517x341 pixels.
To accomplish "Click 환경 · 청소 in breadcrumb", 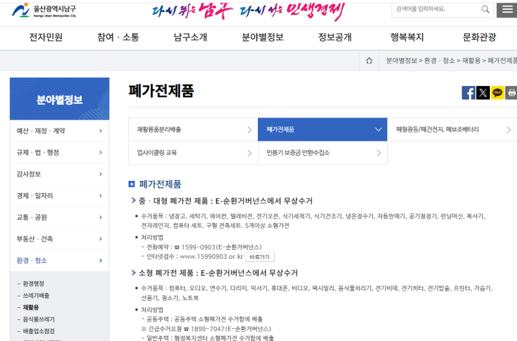I will (439, 61).
